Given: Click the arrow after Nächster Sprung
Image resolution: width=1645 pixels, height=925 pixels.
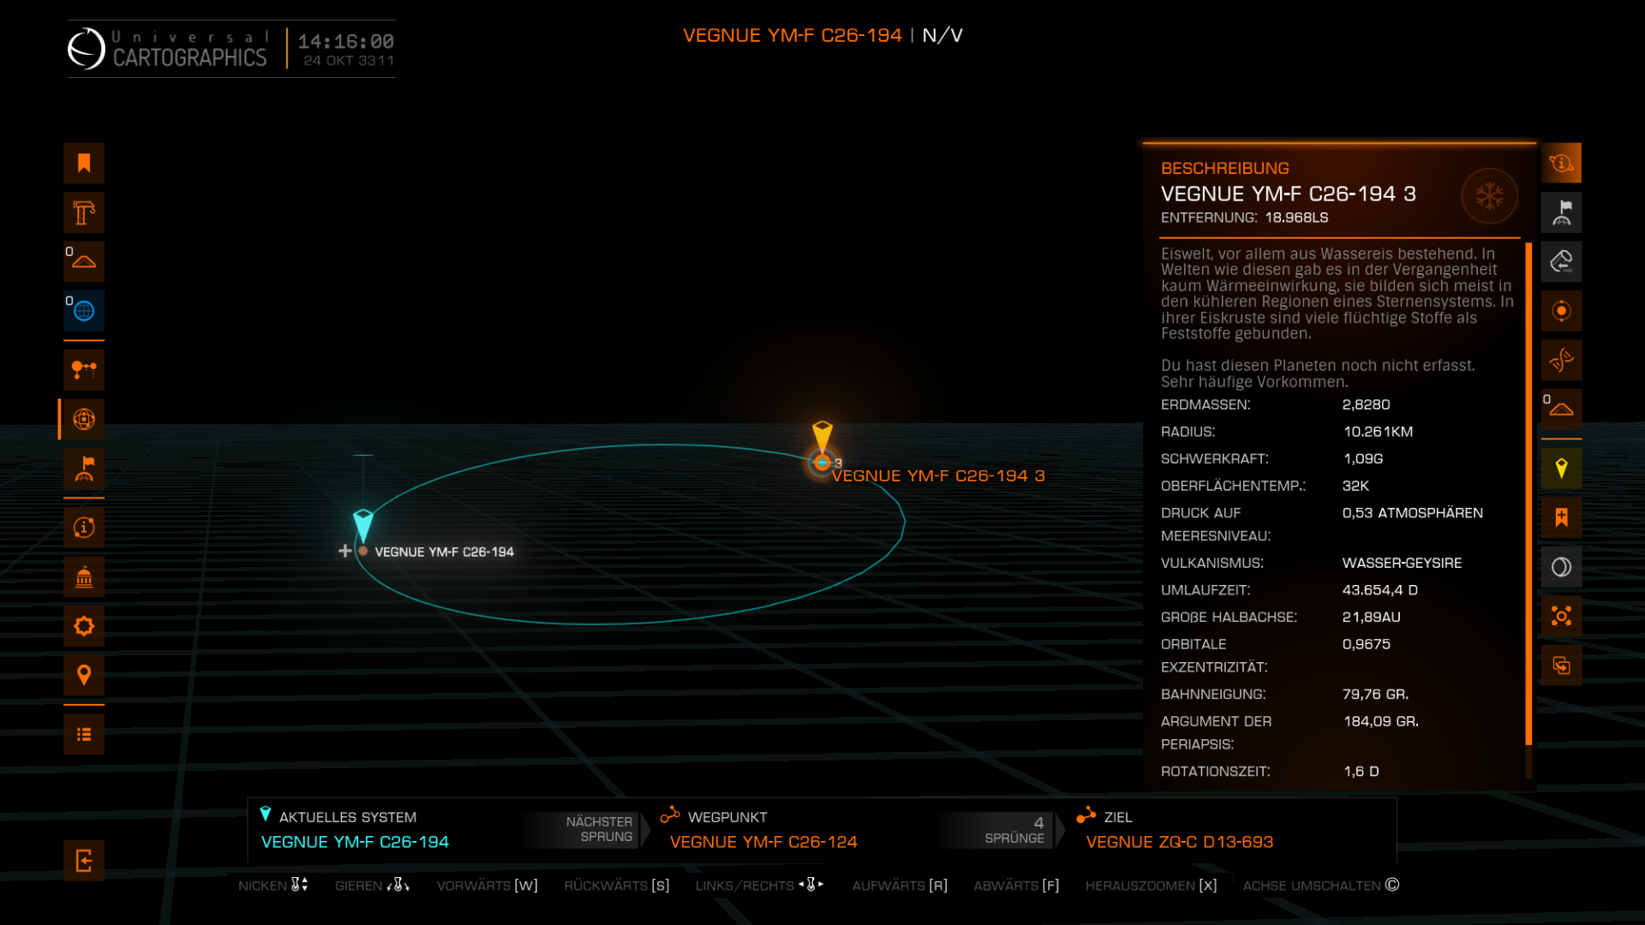Looking at the screenshot, I should [645, 829].
